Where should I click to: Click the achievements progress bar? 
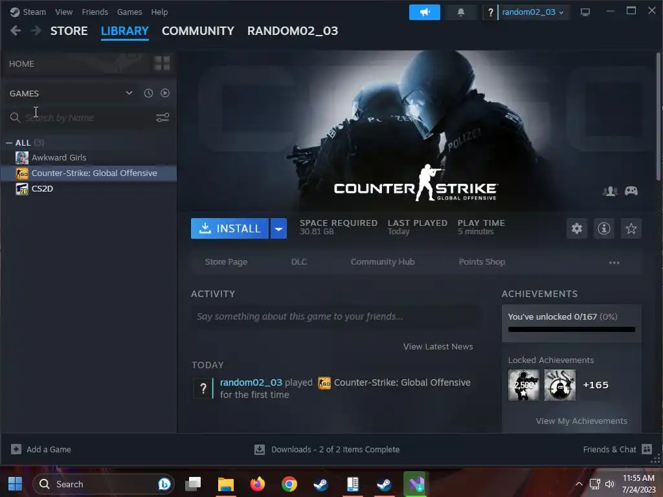tap(571, 329)
